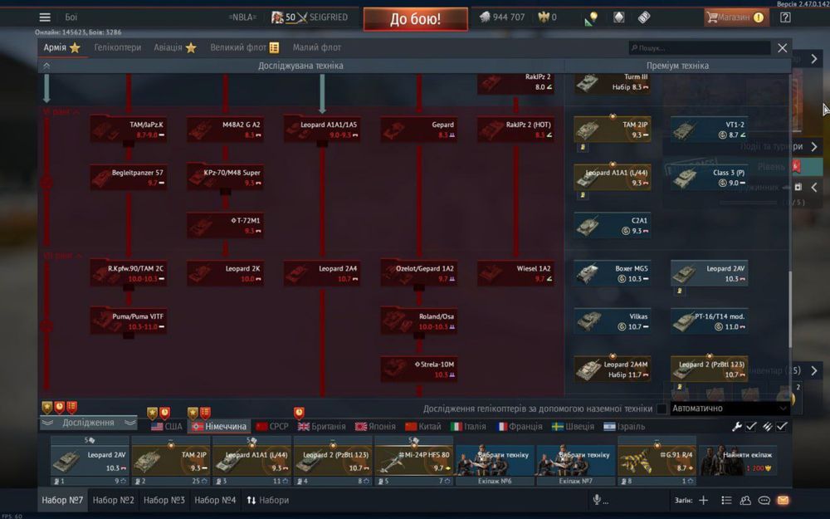Select the Gepard vehicle card
The image size is (830, 519).
pos(419,130)
